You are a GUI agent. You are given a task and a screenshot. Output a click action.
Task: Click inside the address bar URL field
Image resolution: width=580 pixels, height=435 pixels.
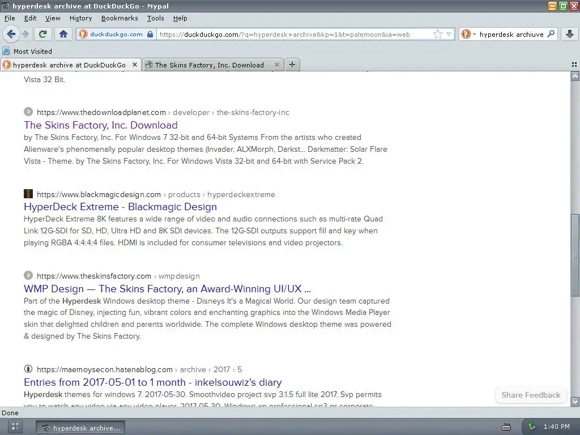click(294, 35)
